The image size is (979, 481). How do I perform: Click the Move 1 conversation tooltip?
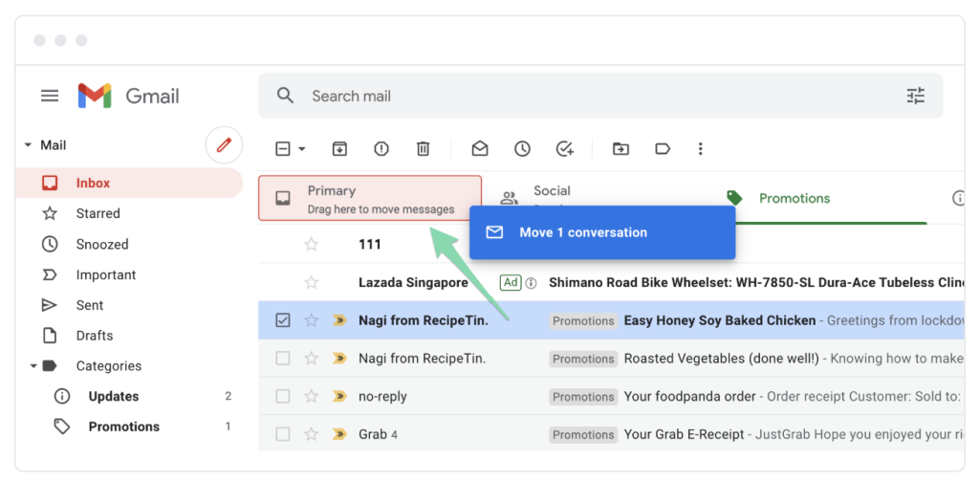coord(602,232)
